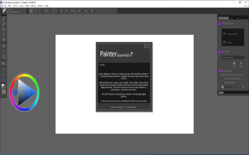The height and width of the screenshot is (155, 249).
Task: Click the Save icon in the toolbar
Action: coord(31,11)
